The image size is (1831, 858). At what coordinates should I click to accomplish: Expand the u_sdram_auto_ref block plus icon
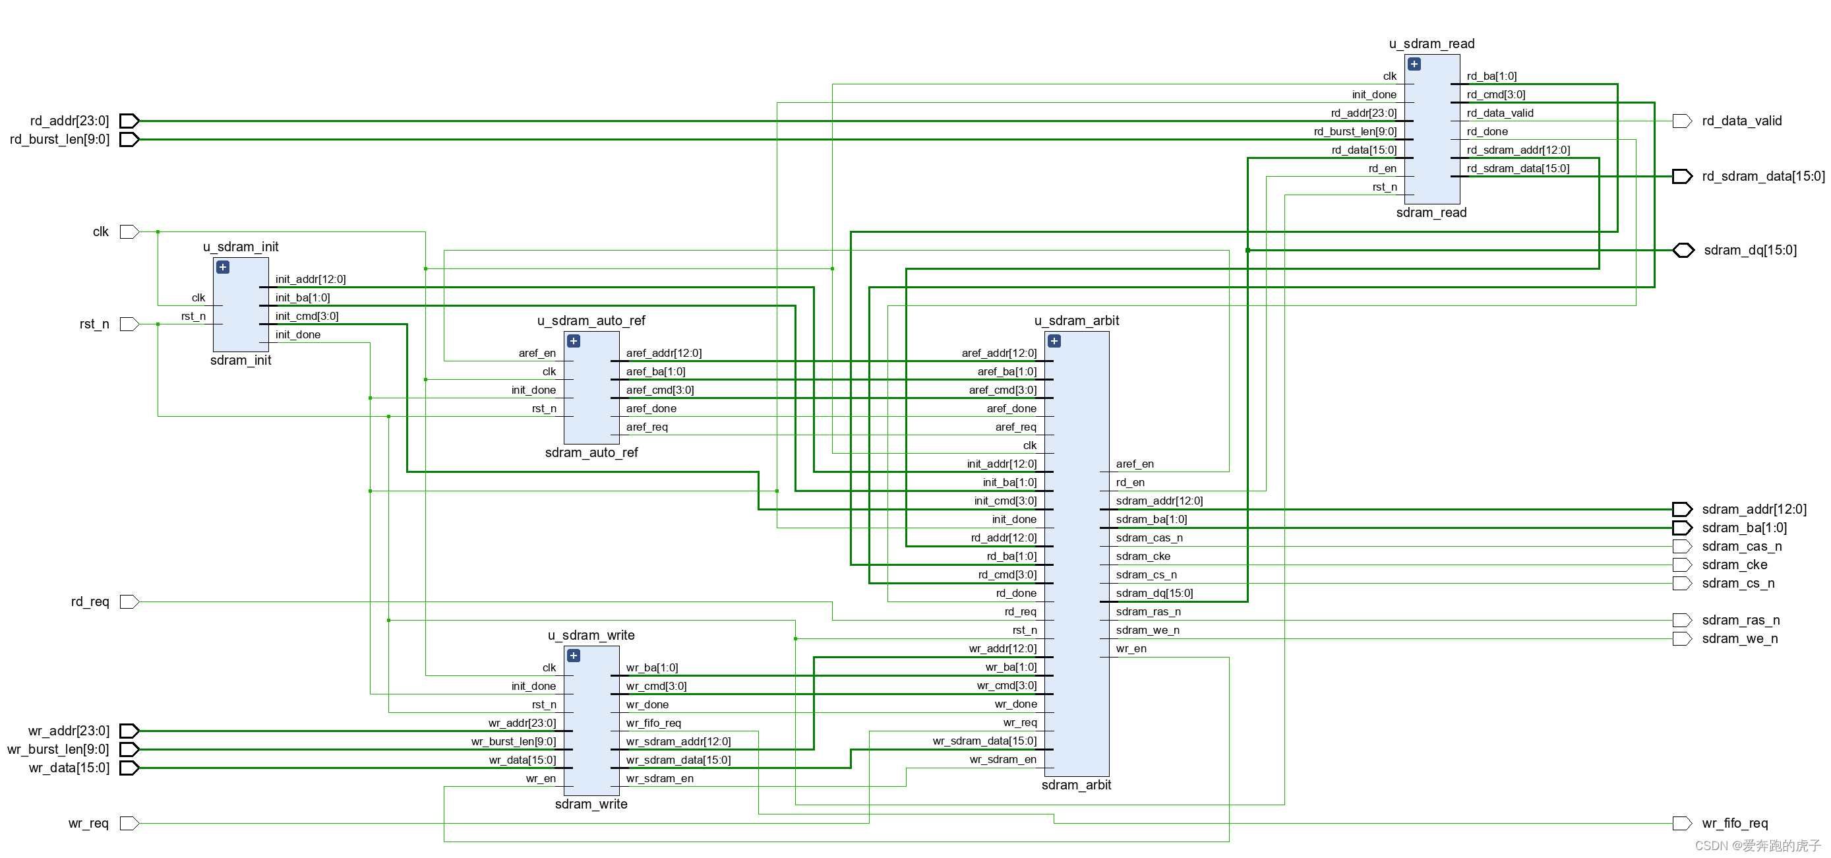574,341
